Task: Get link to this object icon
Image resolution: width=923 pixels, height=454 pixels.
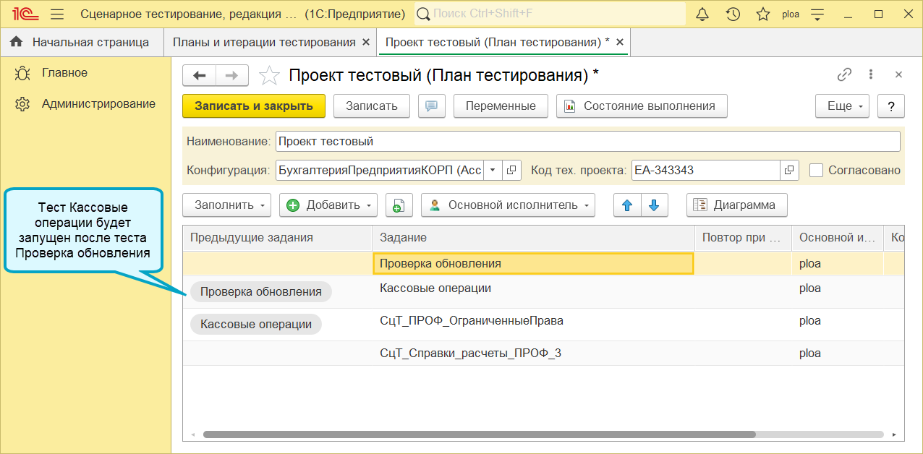Action: 844,74
